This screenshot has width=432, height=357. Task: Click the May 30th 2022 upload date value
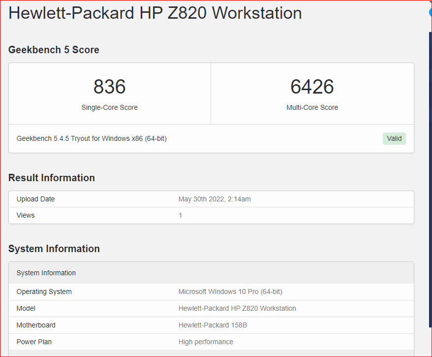click(x=215, y=199)
